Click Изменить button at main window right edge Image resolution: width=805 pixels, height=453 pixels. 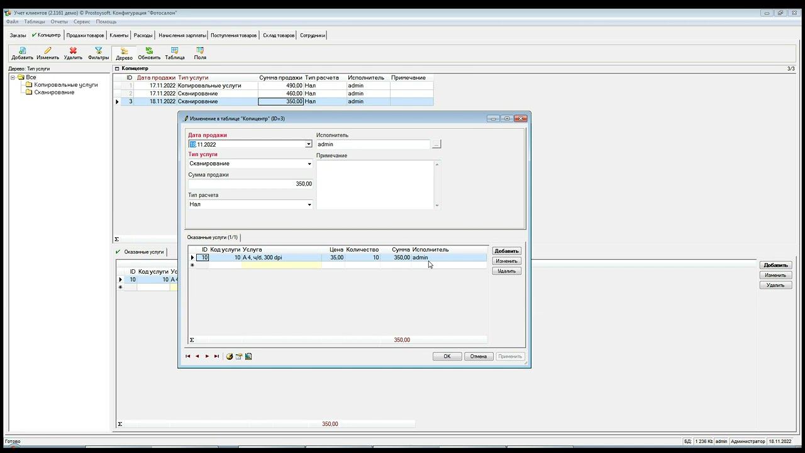click(x=775, y=275)
